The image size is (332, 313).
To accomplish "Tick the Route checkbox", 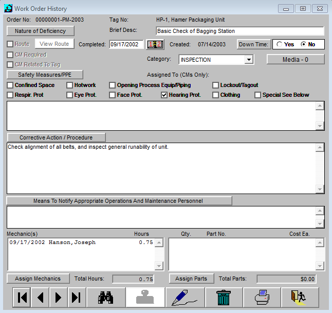I will click(10, 44).
